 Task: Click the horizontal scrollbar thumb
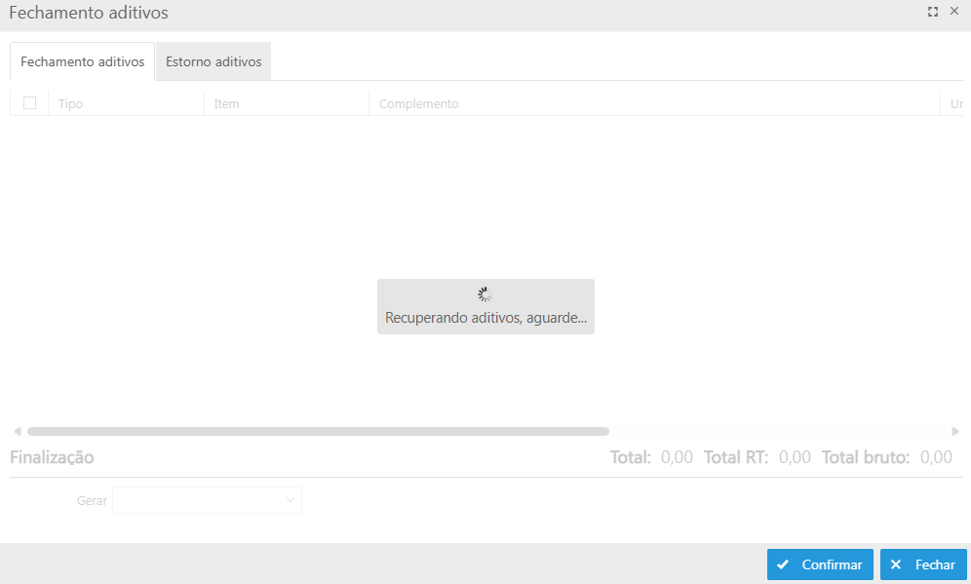[x=318, y=431]
